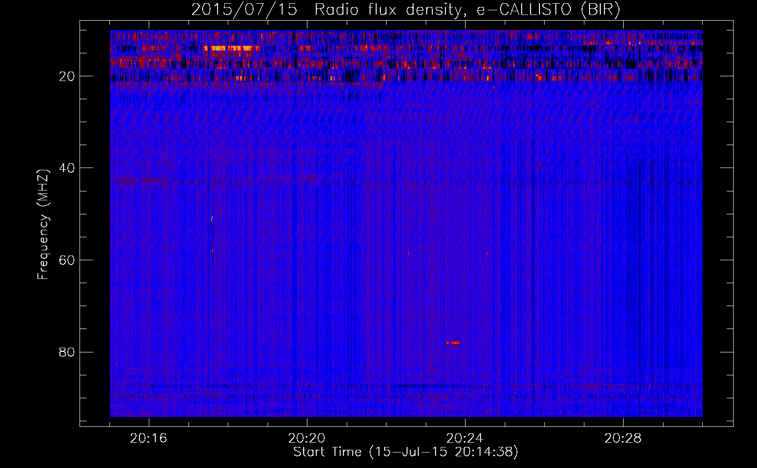Click the 20:24 time tick label
Image resolution: width=757 pixels, height=468 pixels.
coord(465,439)
